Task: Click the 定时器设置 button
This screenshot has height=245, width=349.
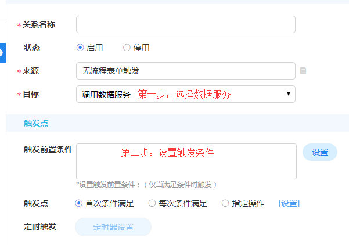Action: tap(113, 227)
